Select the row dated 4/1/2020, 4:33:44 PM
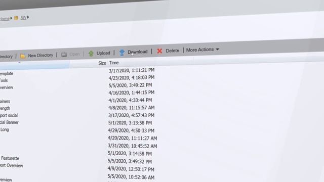This screenshot has width=324, height=182. (130, 100)
